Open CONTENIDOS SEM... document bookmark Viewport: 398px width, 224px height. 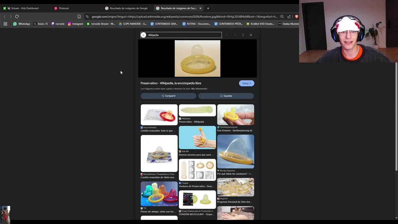(164, 24)
